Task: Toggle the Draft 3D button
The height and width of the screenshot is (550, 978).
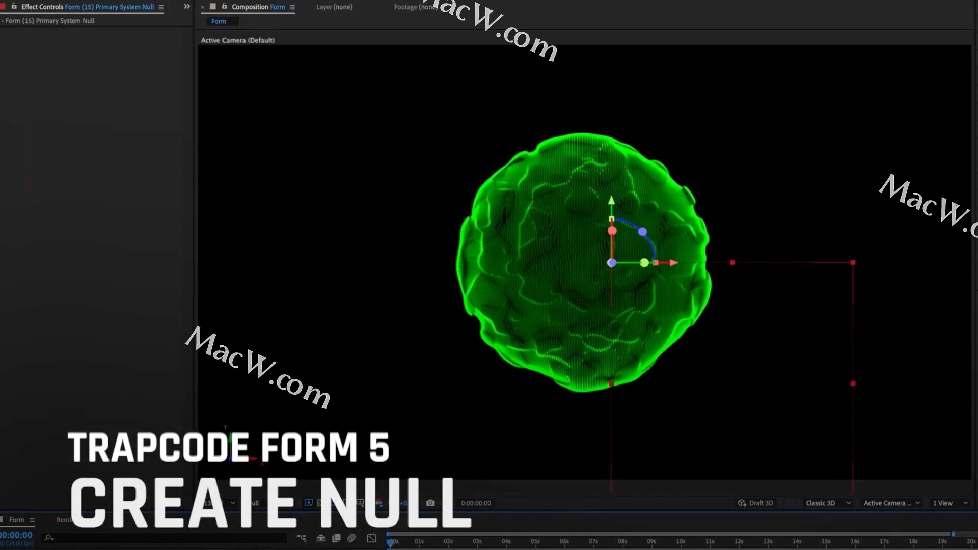Action: [755, 503]
